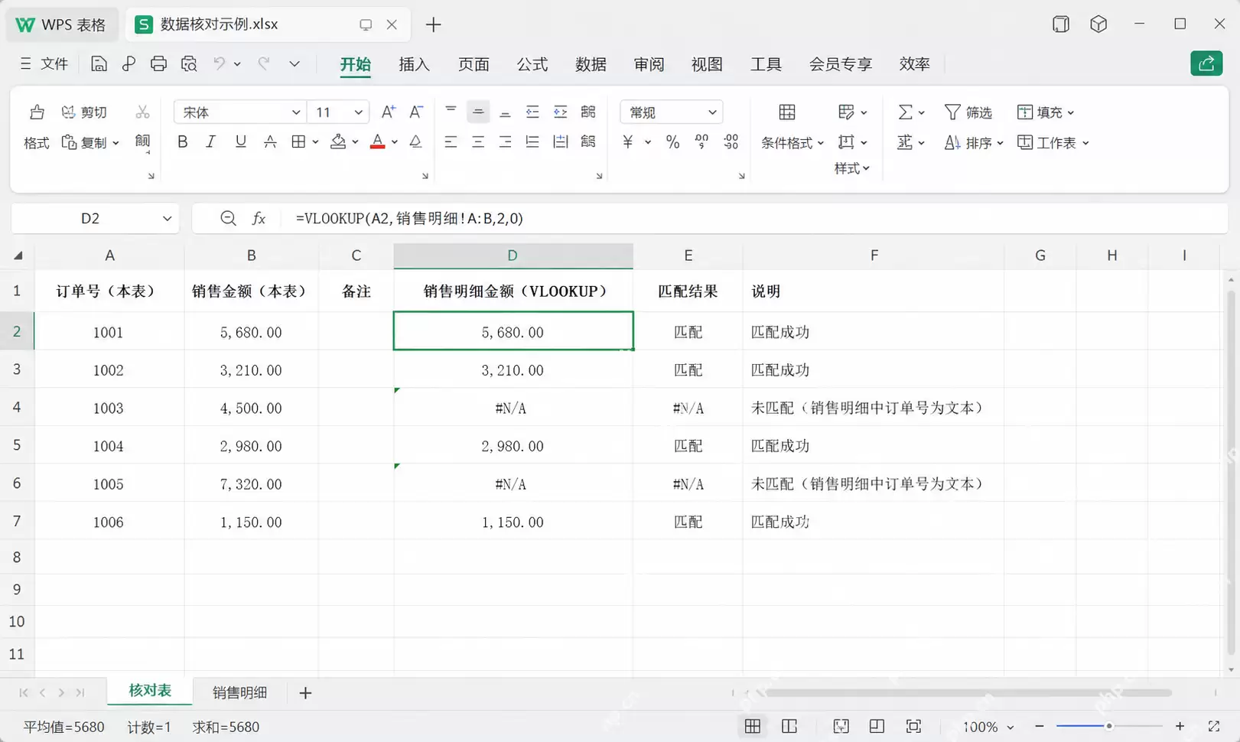
Task: Click the fx Insert Function icon
Action: coord(259,219)
